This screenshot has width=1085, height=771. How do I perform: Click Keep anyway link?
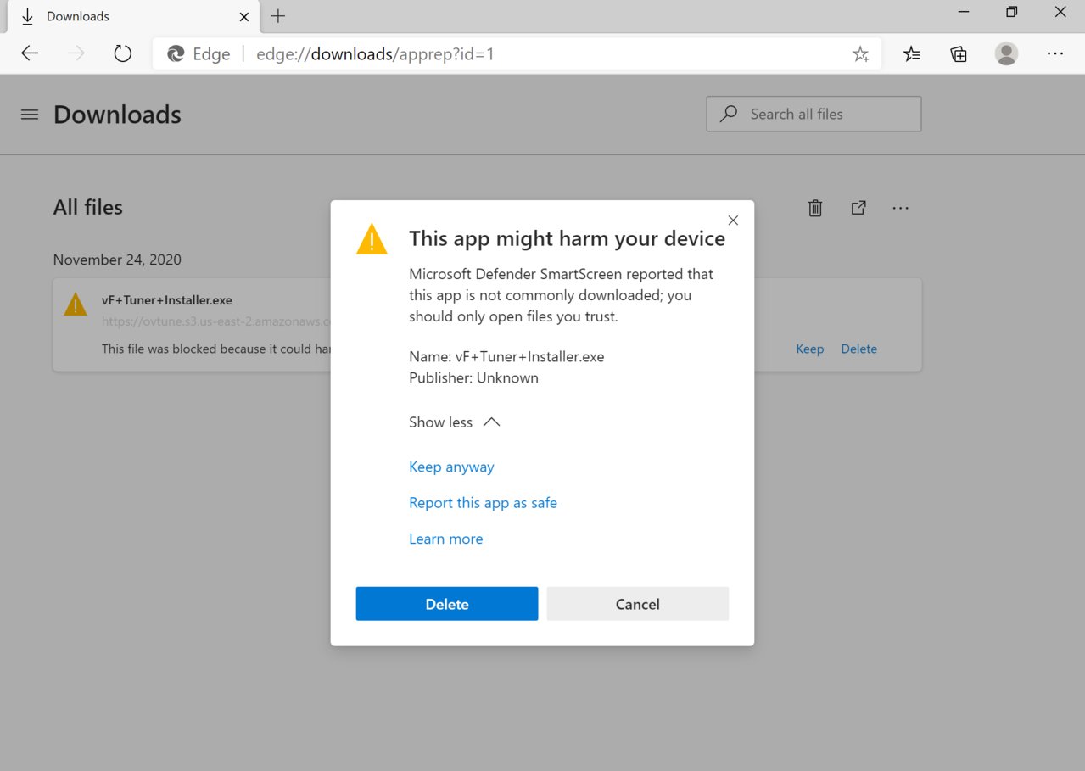[451, 467]
